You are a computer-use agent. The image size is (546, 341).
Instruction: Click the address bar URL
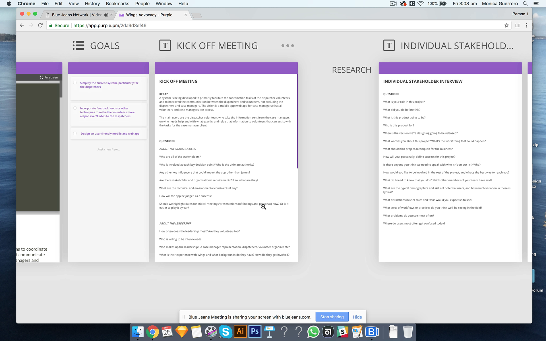click(x=110, y=25)
